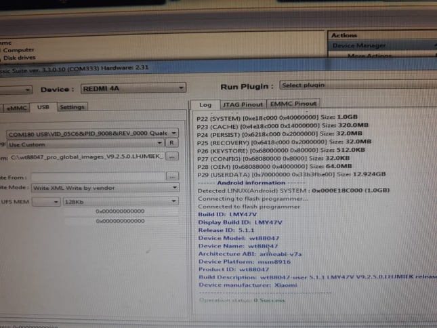Switch to the eMMC tab

pyautogui.click(x=16, y=108)
